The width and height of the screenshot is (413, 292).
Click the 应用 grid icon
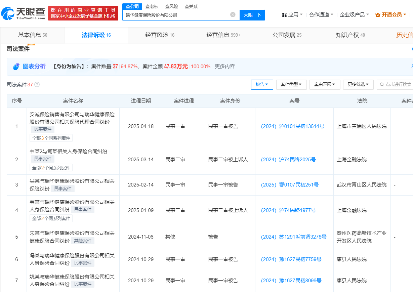click(x=284, y=15)
